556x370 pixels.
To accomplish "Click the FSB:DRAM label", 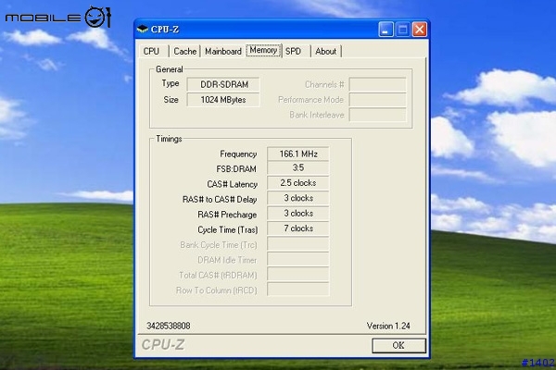I will (x=236, y=169).
